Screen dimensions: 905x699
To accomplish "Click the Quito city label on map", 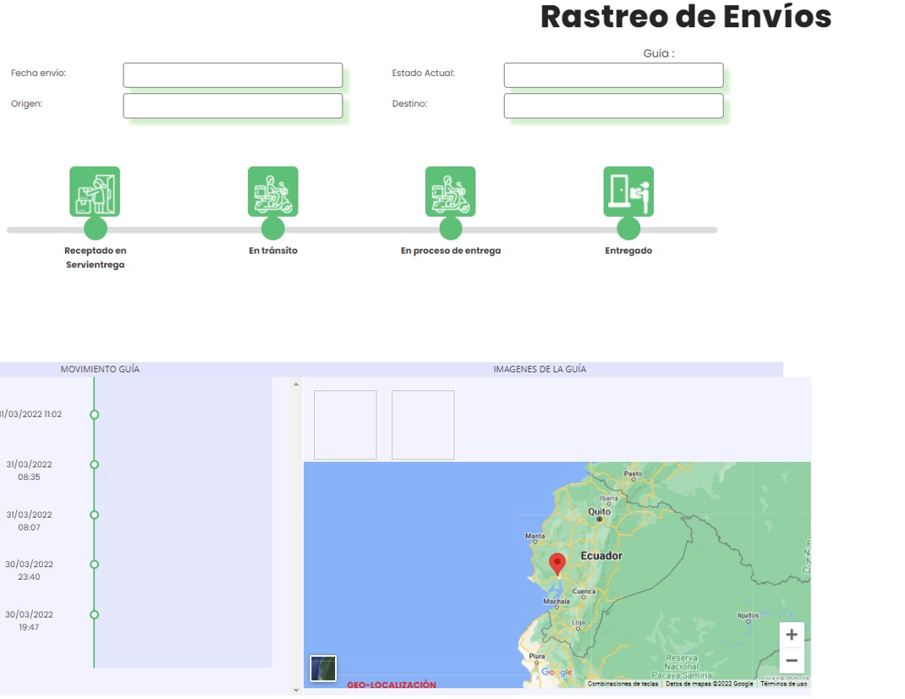I will (599, 511).
